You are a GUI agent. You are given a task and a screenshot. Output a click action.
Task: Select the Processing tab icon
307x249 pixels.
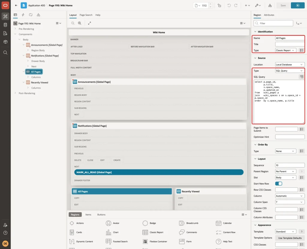tap(31, 15)
